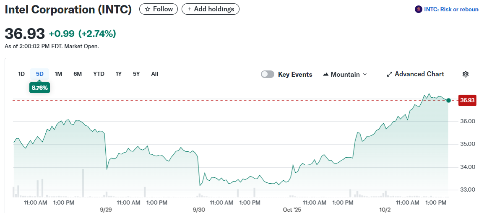The height and width of the screenshot is (213, 479).
Task: Toggle the Key Events switch
Action: (x=268, y=74)
